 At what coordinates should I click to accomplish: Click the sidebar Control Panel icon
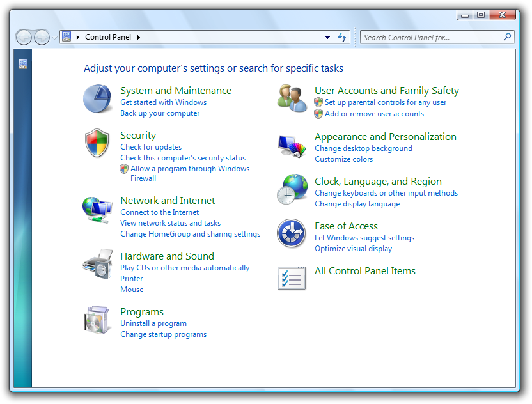(x=23, y=64)
